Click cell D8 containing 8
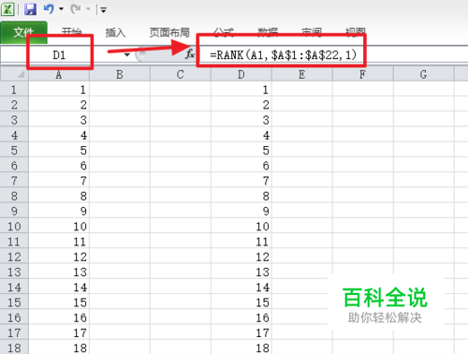The height and width of the screenshot is (354, 468). [241, 196]
